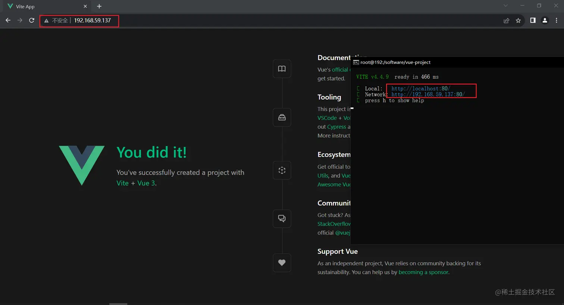Click the back navigation arrow
The width and height of the screenshot is (564, 305).
[8, 21]
